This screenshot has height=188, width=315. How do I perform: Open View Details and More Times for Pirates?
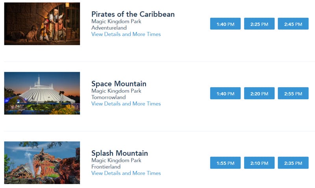[x=126, y=34]
